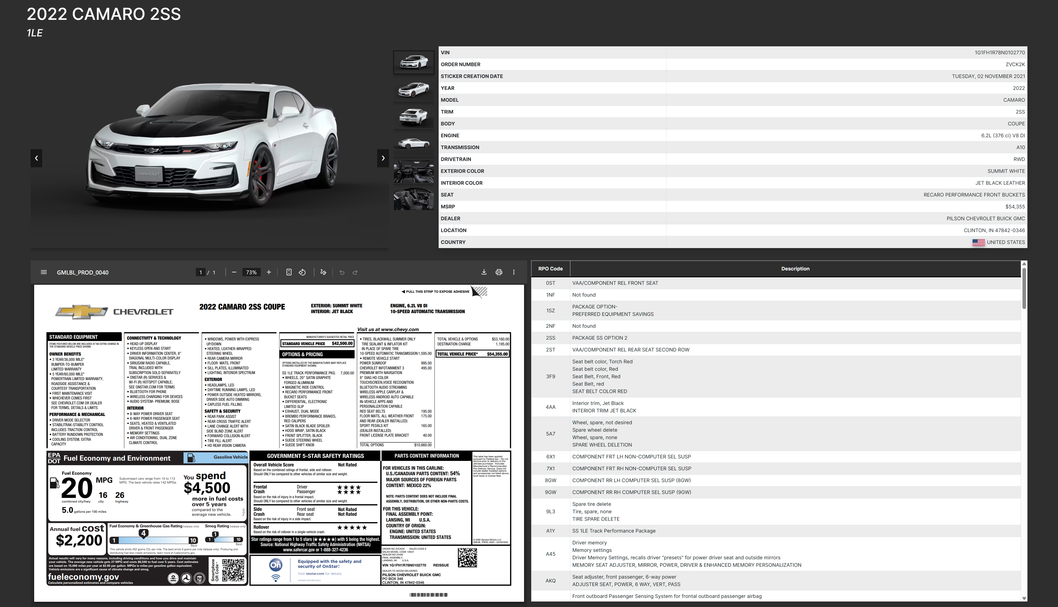
Task: Zoom in the window sticker PDF
Action: (x=269, y=272)
